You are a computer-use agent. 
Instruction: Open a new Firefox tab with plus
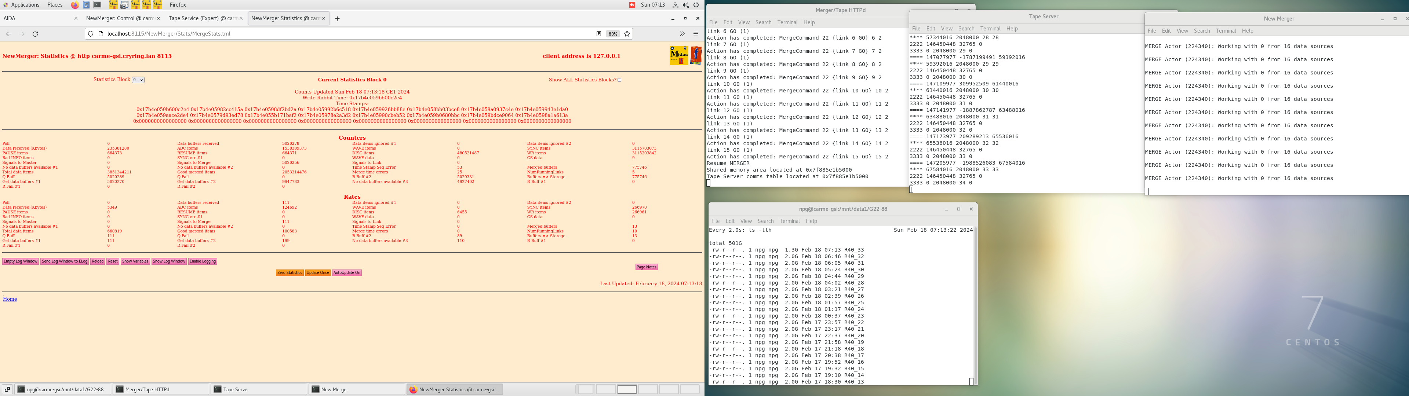338,19
